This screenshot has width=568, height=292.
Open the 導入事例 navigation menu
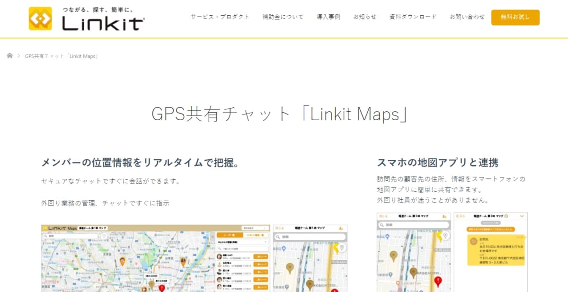click(x=328, y=16)
